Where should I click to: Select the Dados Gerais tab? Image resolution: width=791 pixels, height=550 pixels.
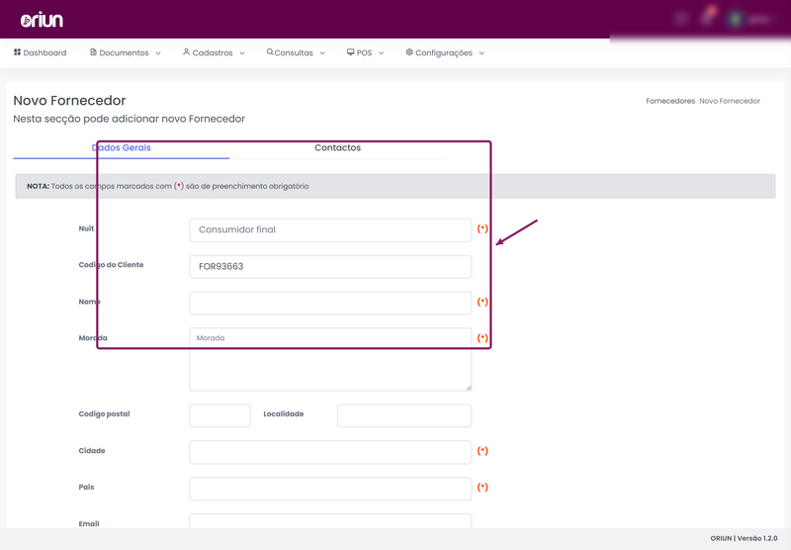point(121,147)
